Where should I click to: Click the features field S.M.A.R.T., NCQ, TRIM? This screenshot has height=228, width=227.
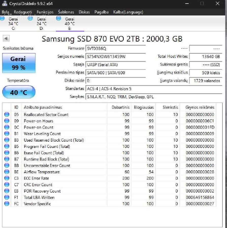(x=154, y=97)
